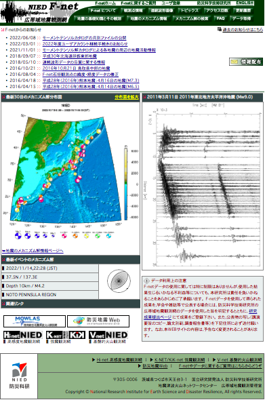Open ユーザ登録 top link
The width and height of the screenshot is (265, 402).
[171, 3]
